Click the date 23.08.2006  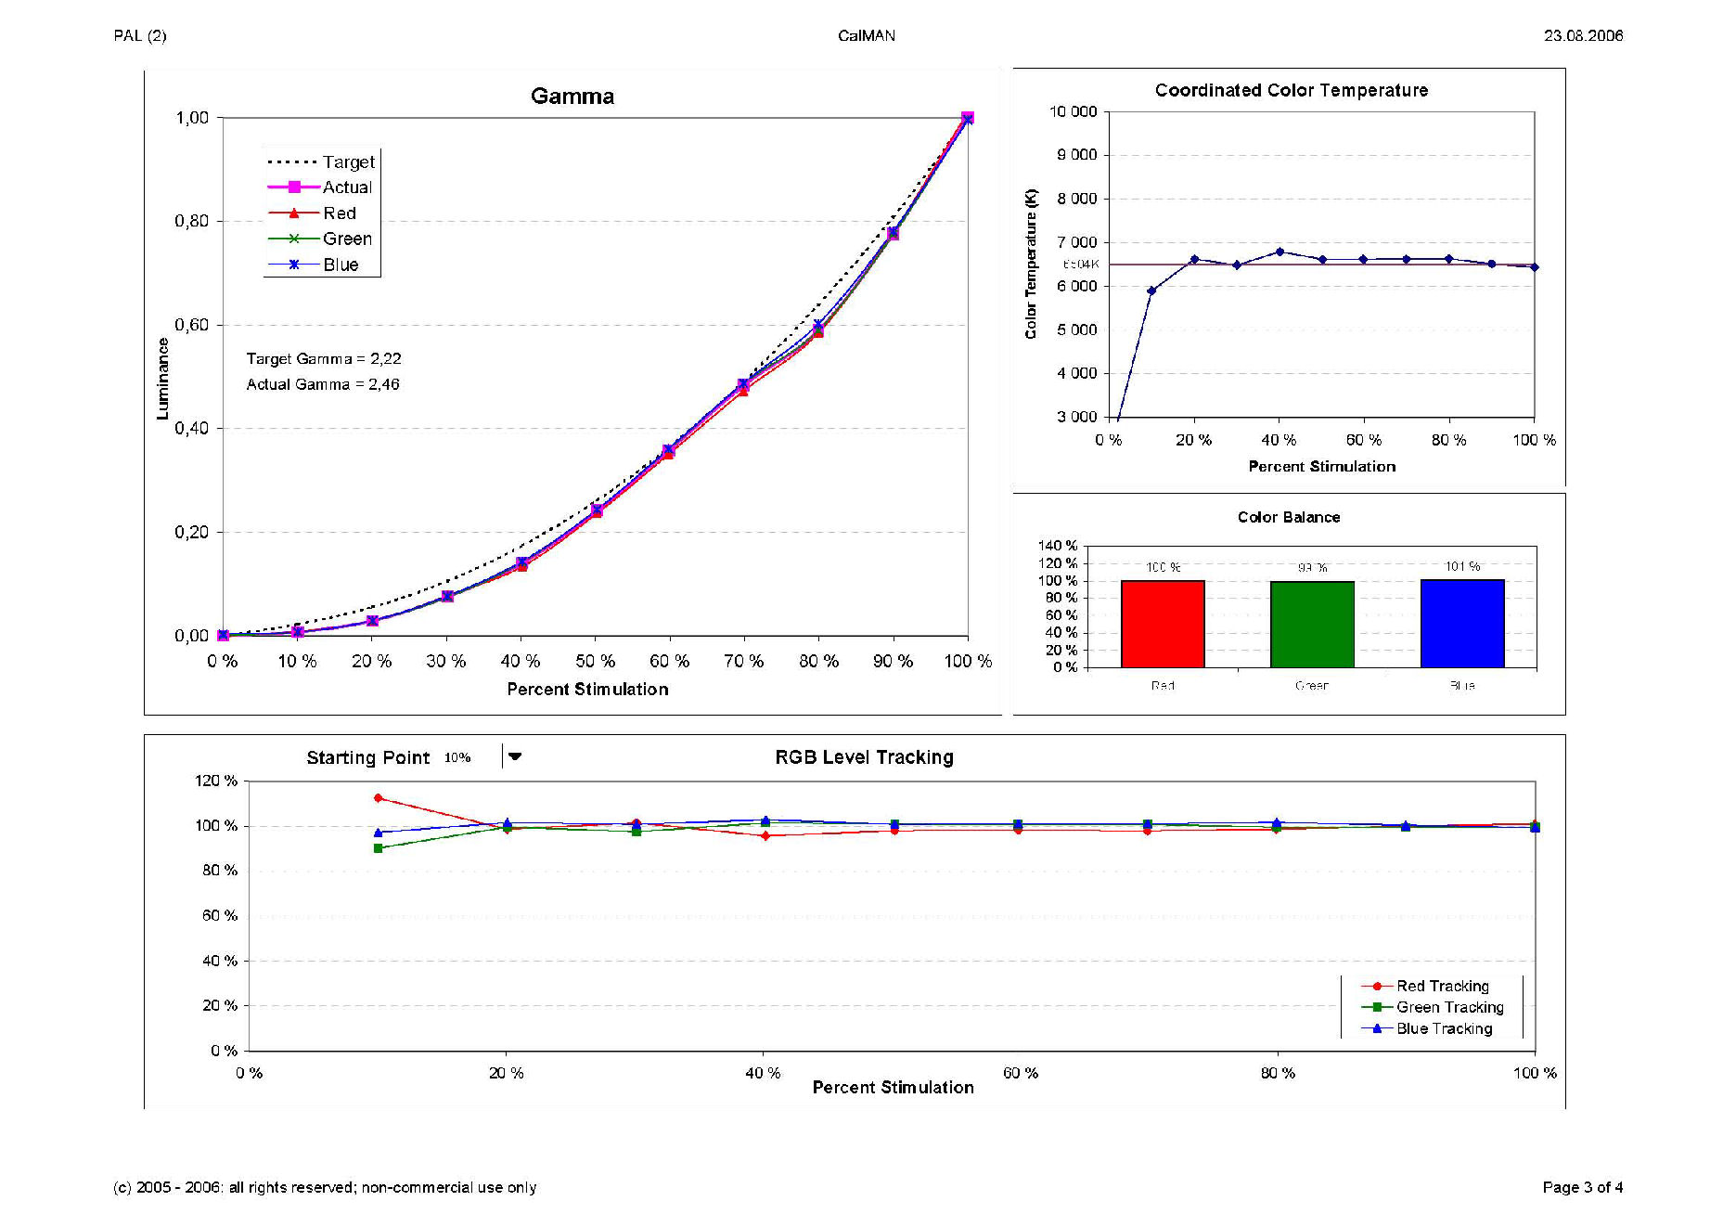pos(1584,35)
